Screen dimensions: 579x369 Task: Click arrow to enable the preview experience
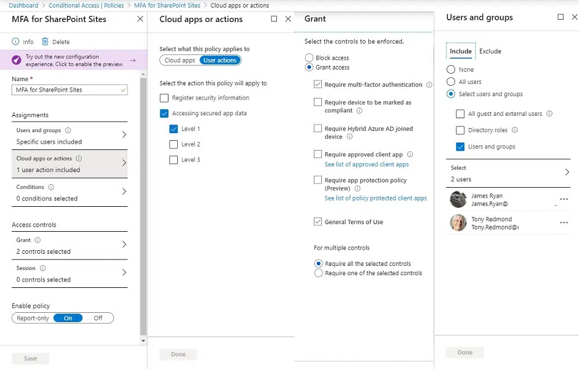[133, 60]
